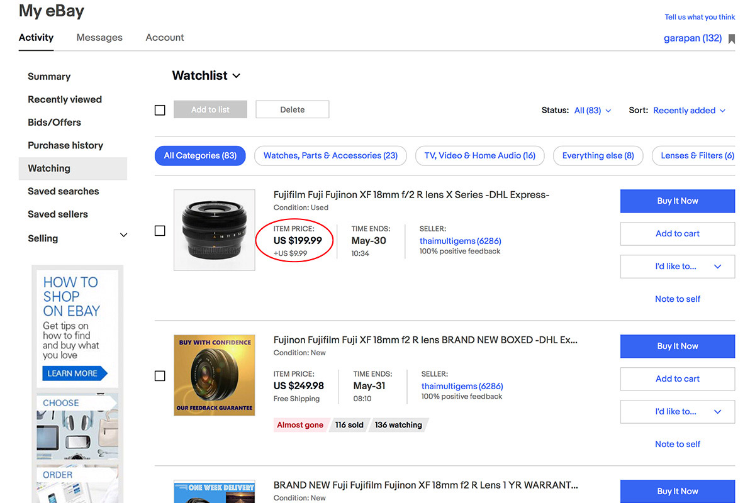Click the 136 watching tag

pos(398,425)
